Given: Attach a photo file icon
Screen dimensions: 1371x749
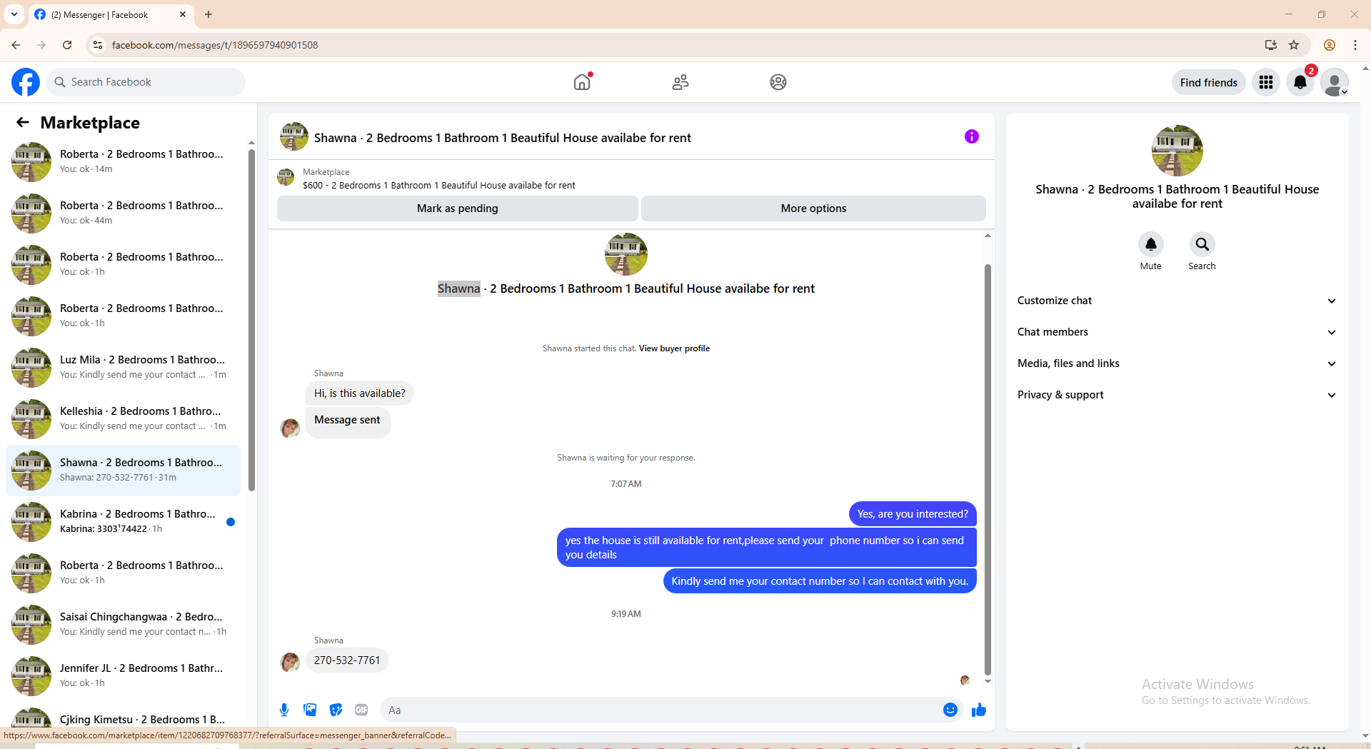Looking at the screenshot, I should pyautogui.click(x=310, y=710).
